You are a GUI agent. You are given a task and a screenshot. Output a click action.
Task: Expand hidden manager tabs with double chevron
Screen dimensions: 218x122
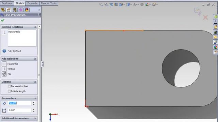coord(39,10)
